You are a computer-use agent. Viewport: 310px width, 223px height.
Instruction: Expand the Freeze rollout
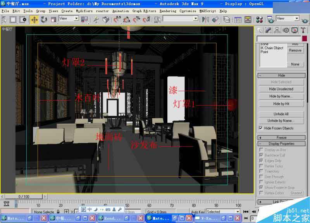click(x=281, y=137)
